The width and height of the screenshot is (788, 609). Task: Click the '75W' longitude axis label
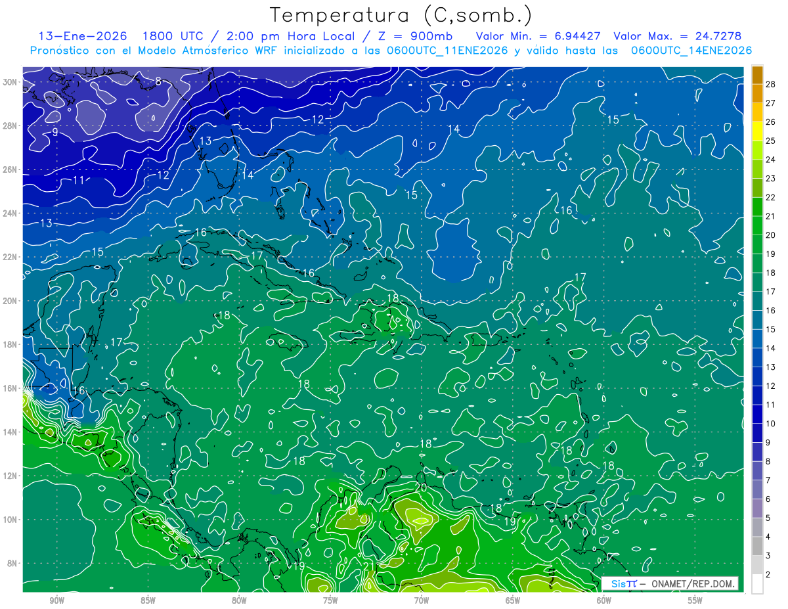[x=330, y=601]
